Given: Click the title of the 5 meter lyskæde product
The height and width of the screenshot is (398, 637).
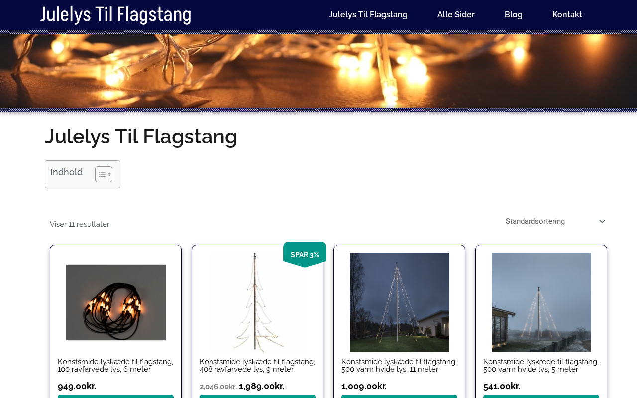Looking at the screenshot, I should (541, 365).
